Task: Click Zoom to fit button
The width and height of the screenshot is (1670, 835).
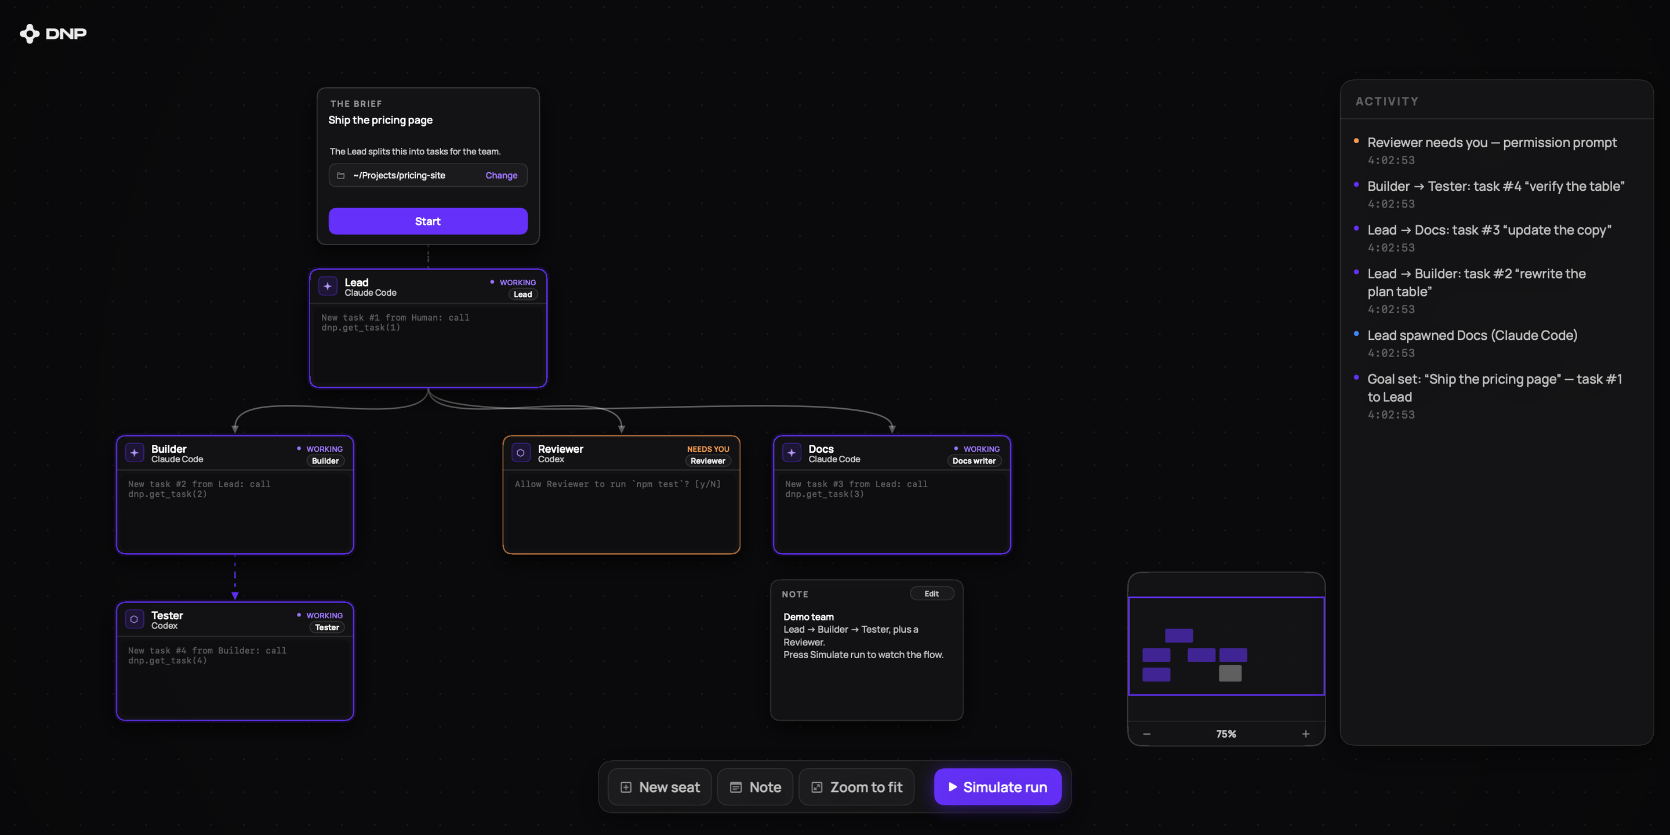Action: pos(856,787)
